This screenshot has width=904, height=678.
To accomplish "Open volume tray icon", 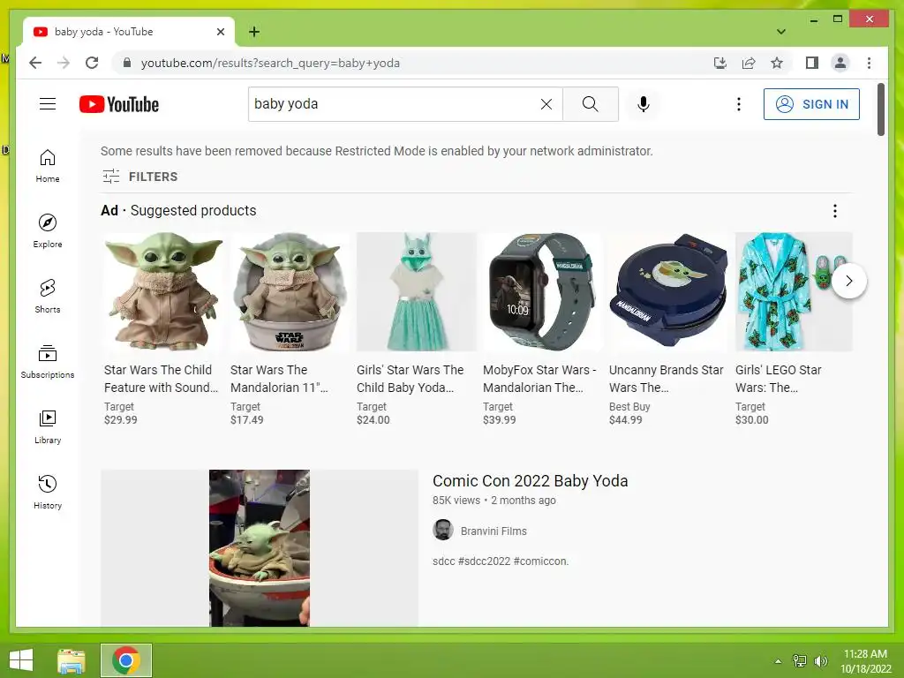I will [821, 661].
